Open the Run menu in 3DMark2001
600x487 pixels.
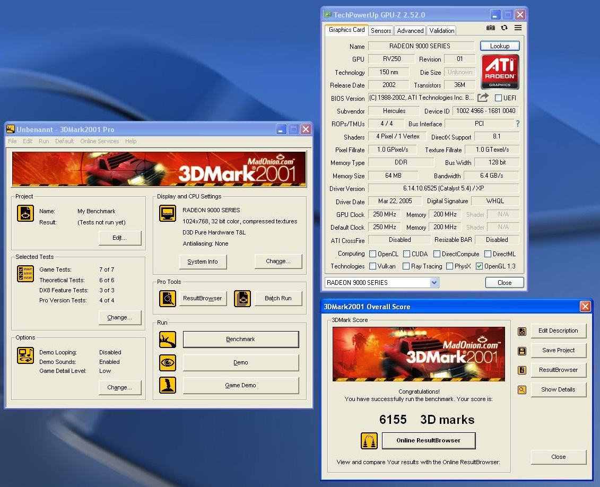pos(44,141)
